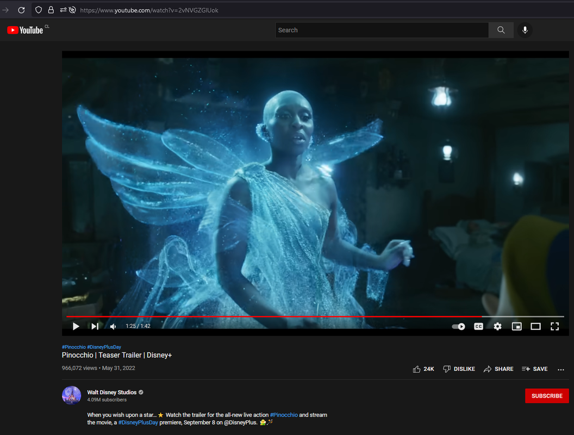The image size is (574, 435).
Task: Click the Search input field
Action: click(x=382, y=30)
